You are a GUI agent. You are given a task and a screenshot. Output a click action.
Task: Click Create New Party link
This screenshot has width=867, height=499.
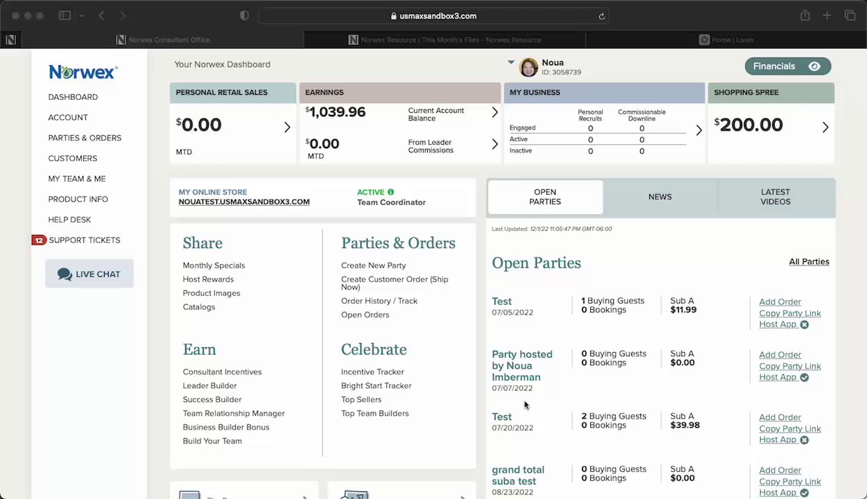(373, 265)
